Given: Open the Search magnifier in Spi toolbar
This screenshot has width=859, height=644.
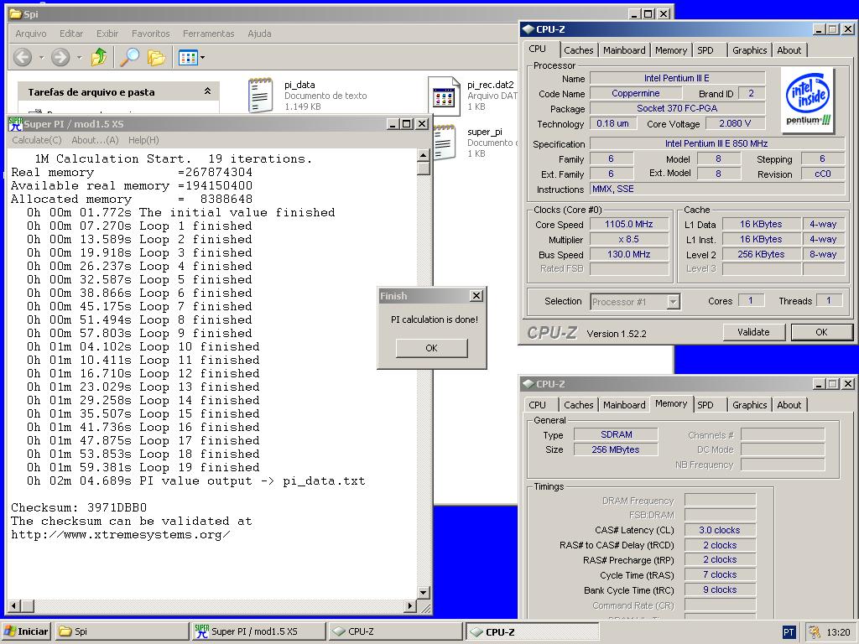Looking at the screenshot, I should point(129,57).
